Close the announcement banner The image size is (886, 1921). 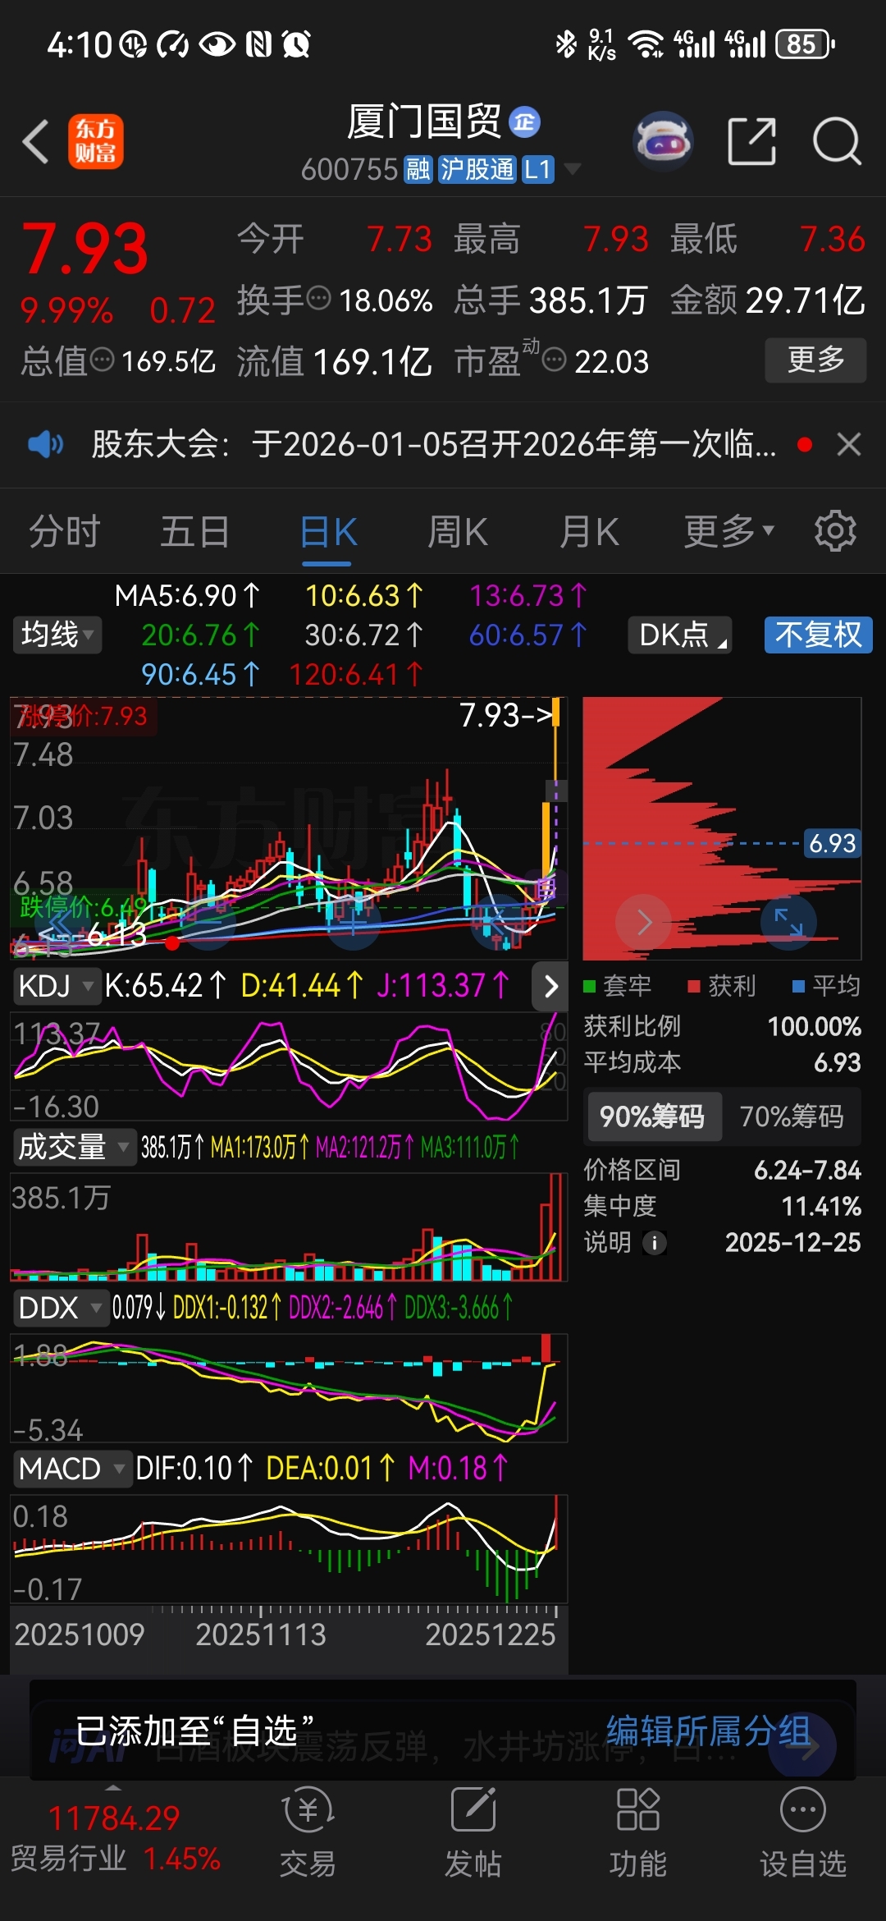coord(849,445)
